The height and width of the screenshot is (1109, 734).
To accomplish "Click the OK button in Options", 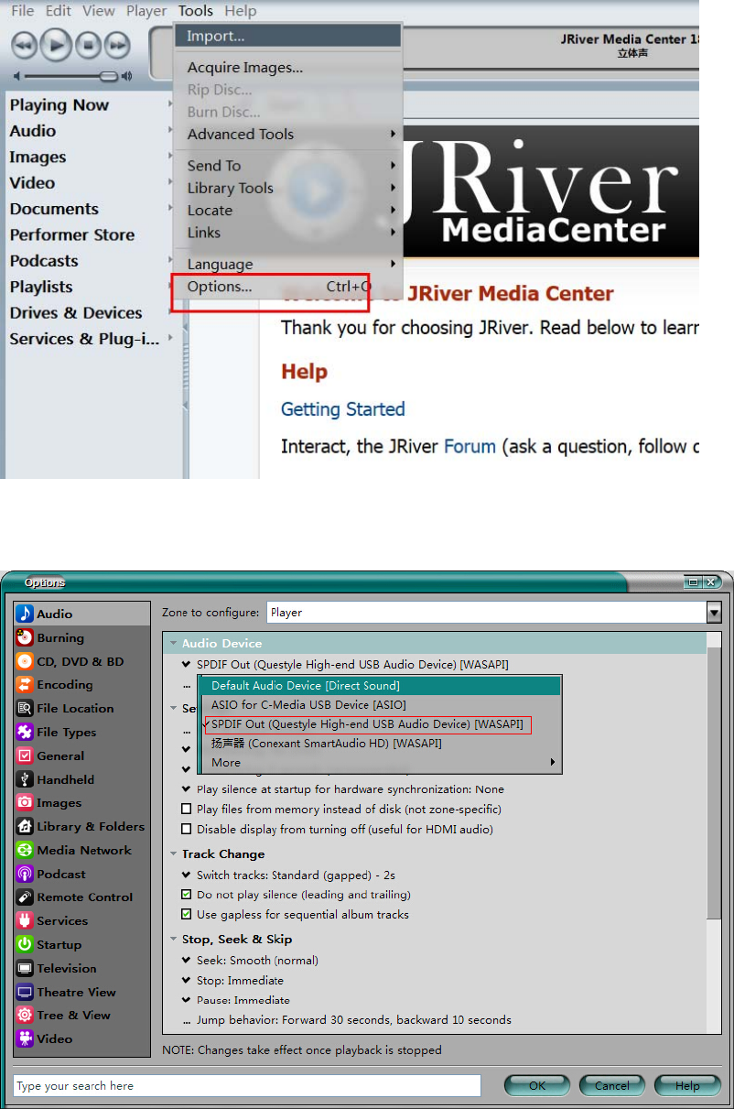I will pos(538,1085).
